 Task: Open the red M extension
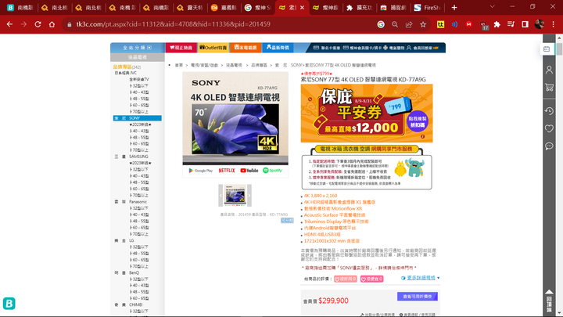(x=468, y=24)
